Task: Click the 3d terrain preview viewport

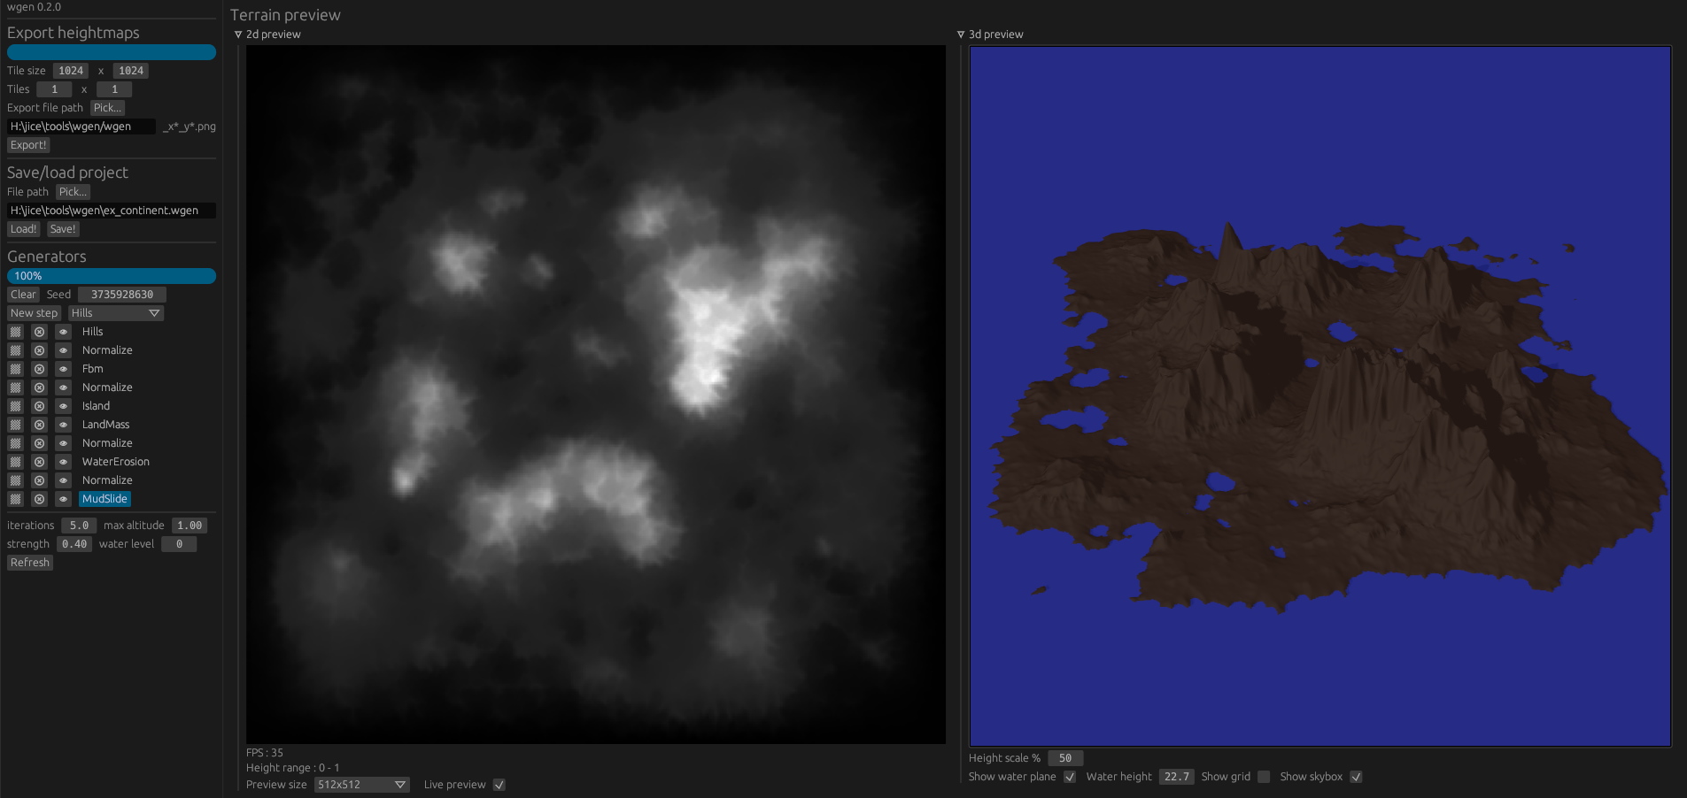Action: (x=1320, y=396)
